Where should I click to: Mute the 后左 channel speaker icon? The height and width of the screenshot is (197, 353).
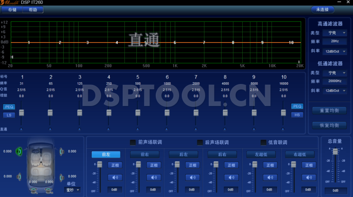point(191,178)
